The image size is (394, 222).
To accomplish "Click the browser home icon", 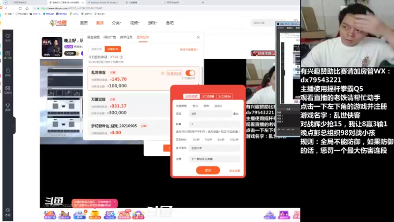I will click(27, 8).
